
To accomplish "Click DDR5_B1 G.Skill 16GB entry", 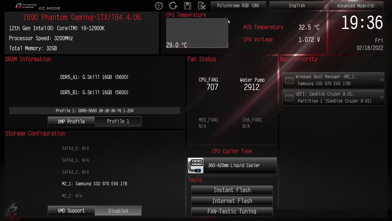I will 94,93.
